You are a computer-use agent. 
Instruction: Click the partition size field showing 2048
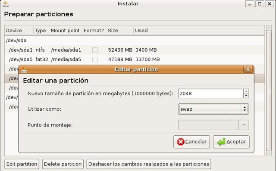(211, 93)
